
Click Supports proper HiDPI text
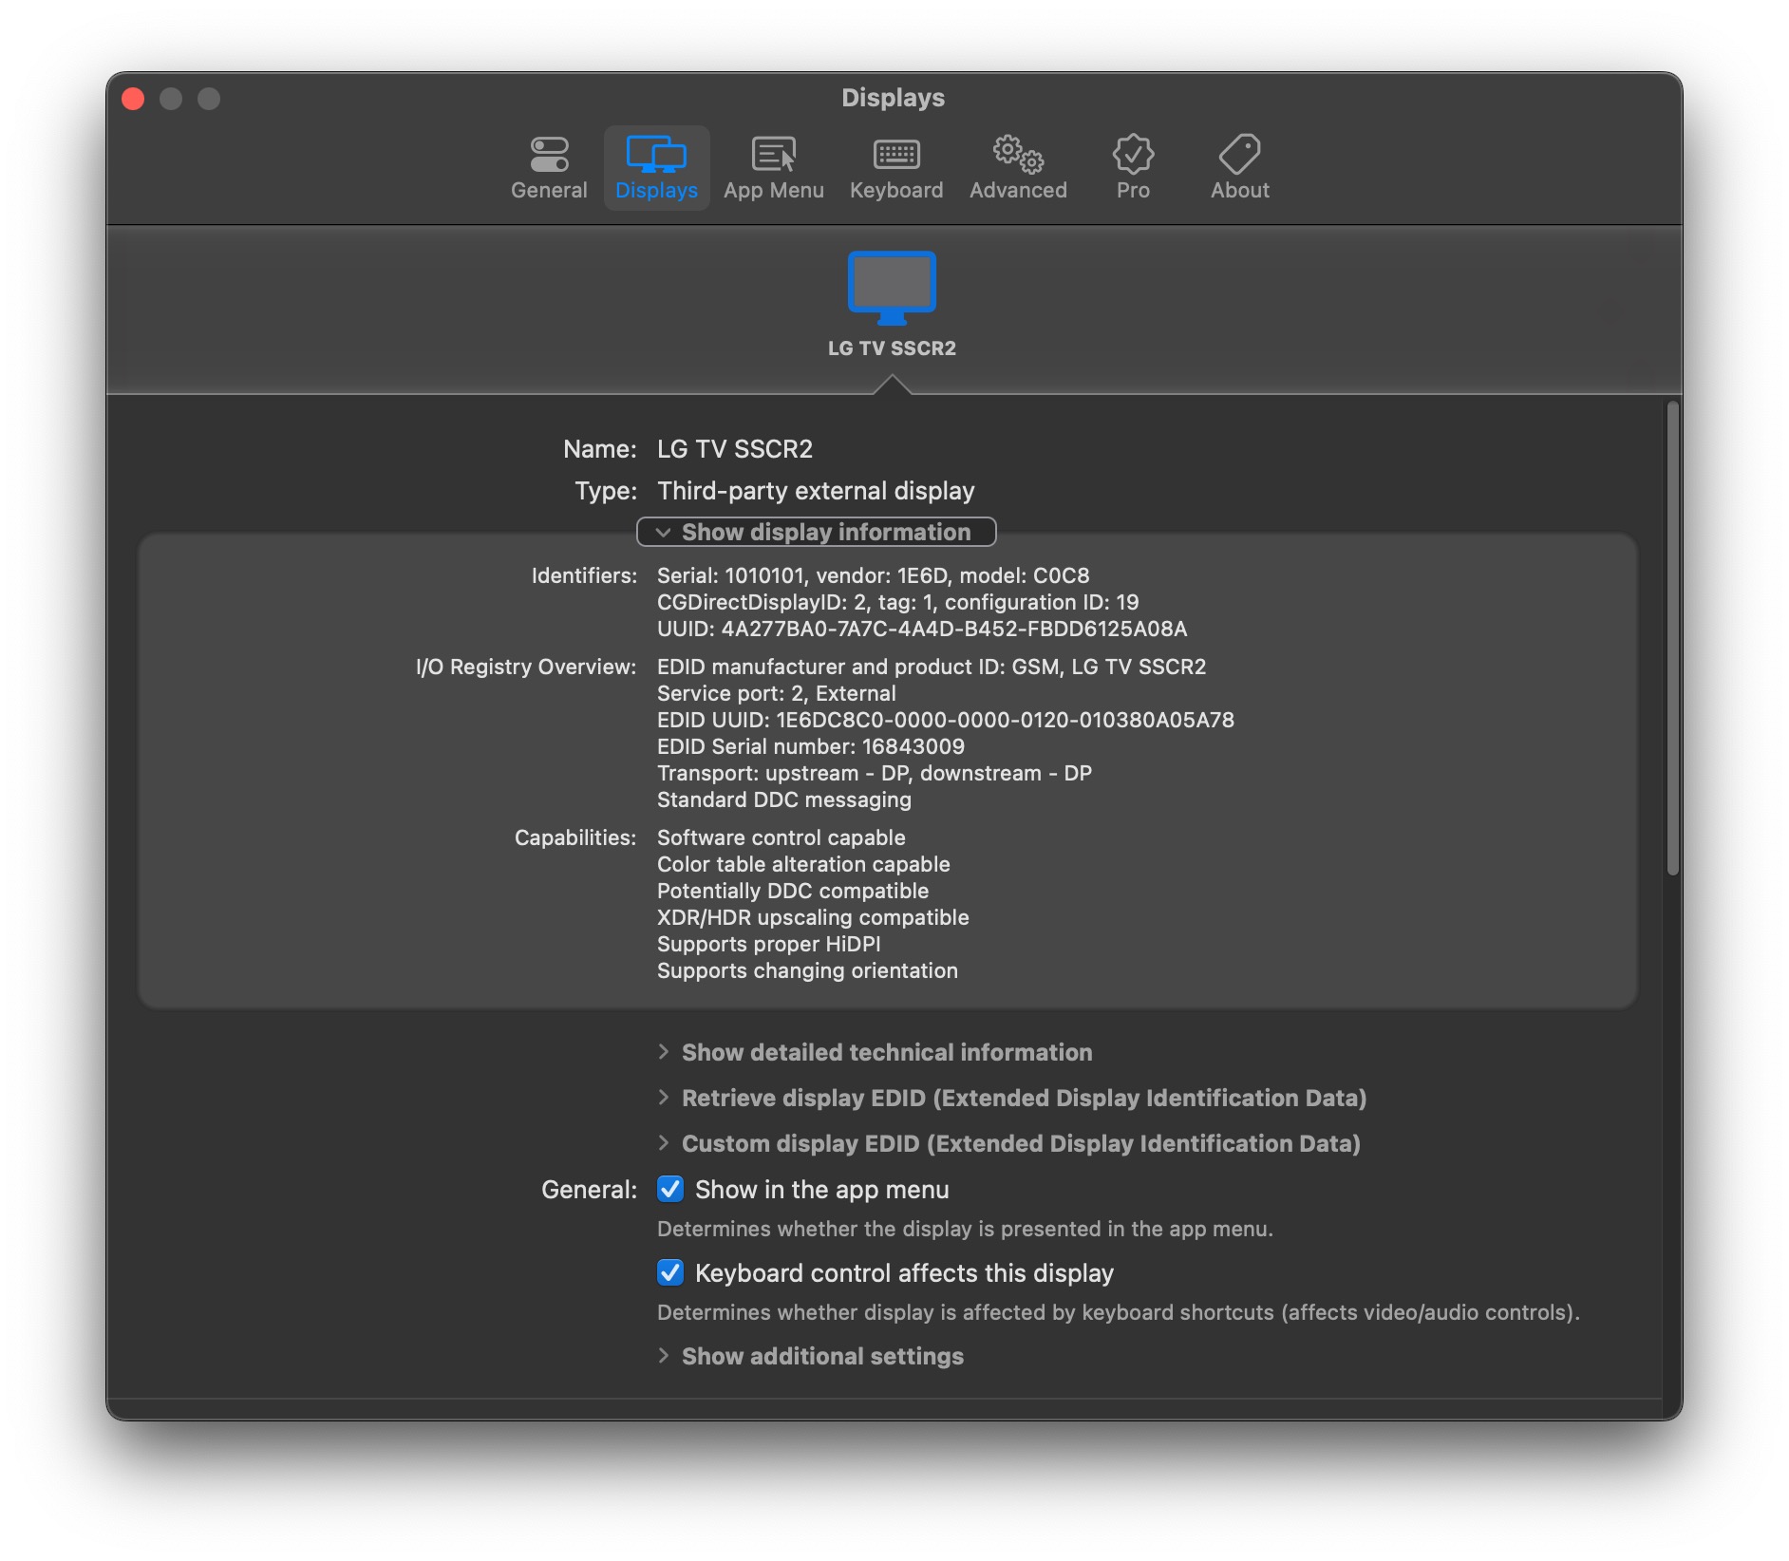pos(769,944)
